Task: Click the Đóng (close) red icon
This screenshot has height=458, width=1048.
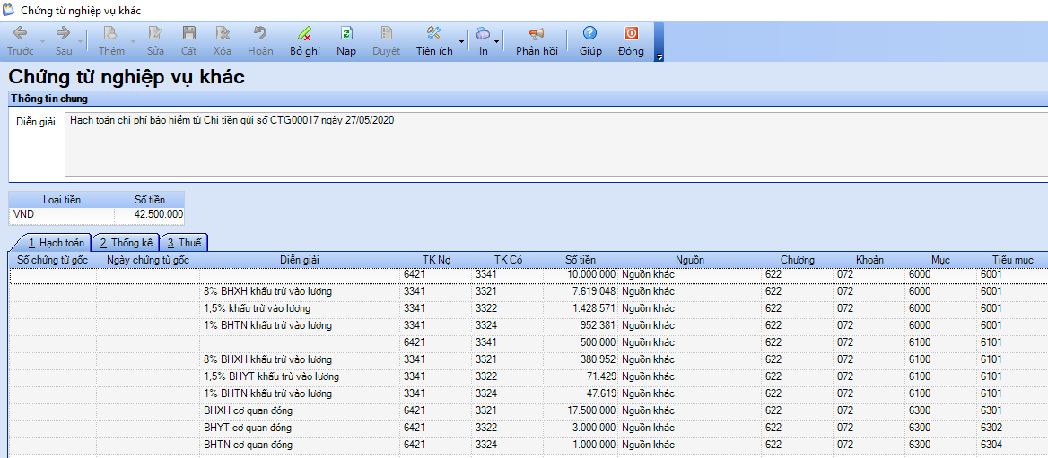Action: [x=631, y=33]
